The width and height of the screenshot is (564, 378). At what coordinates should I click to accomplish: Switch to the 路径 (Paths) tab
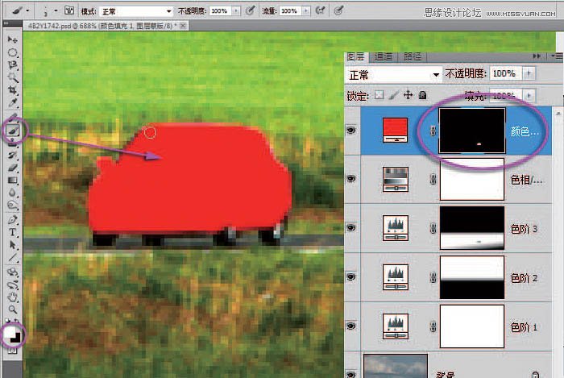(x=413, y=57)
